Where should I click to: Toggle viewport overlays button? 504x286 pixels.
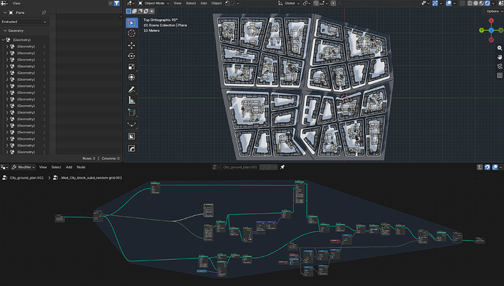[448, 3]
